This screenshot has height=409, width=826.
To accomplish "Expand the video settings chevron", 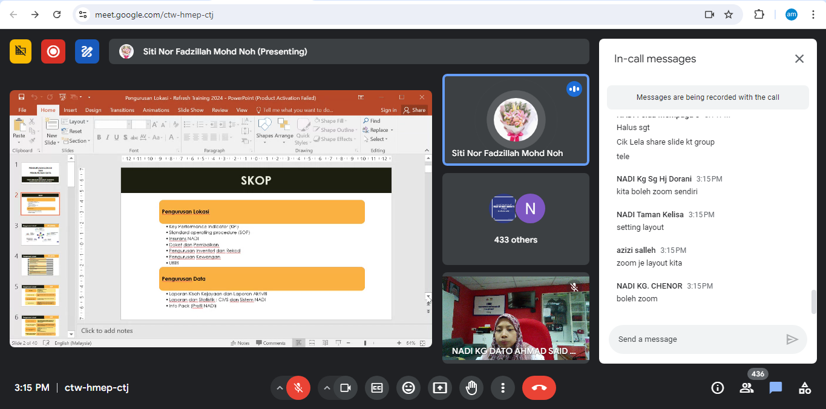I will 327,388.
